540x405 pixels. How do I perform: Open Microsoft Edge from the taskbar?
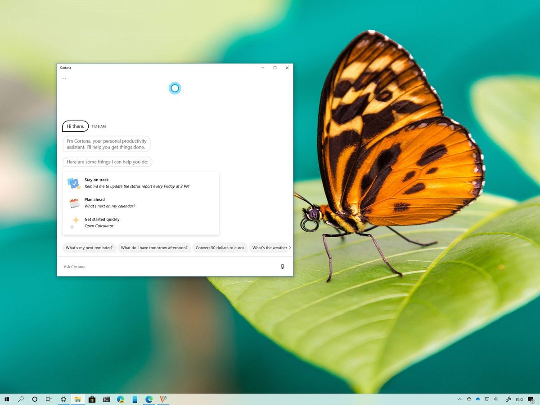pyautogui.click(x=148, y=399)
